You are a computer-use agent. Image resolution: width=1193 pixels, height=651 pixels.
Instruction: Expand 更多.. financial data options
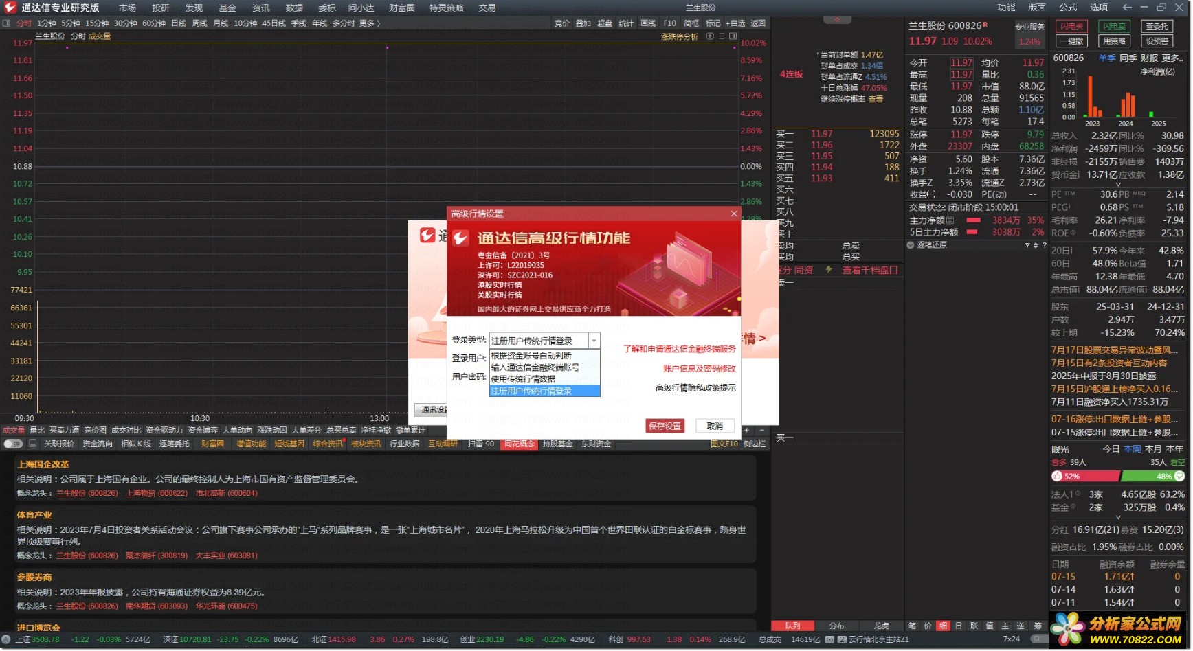[x=1172, y=58]
